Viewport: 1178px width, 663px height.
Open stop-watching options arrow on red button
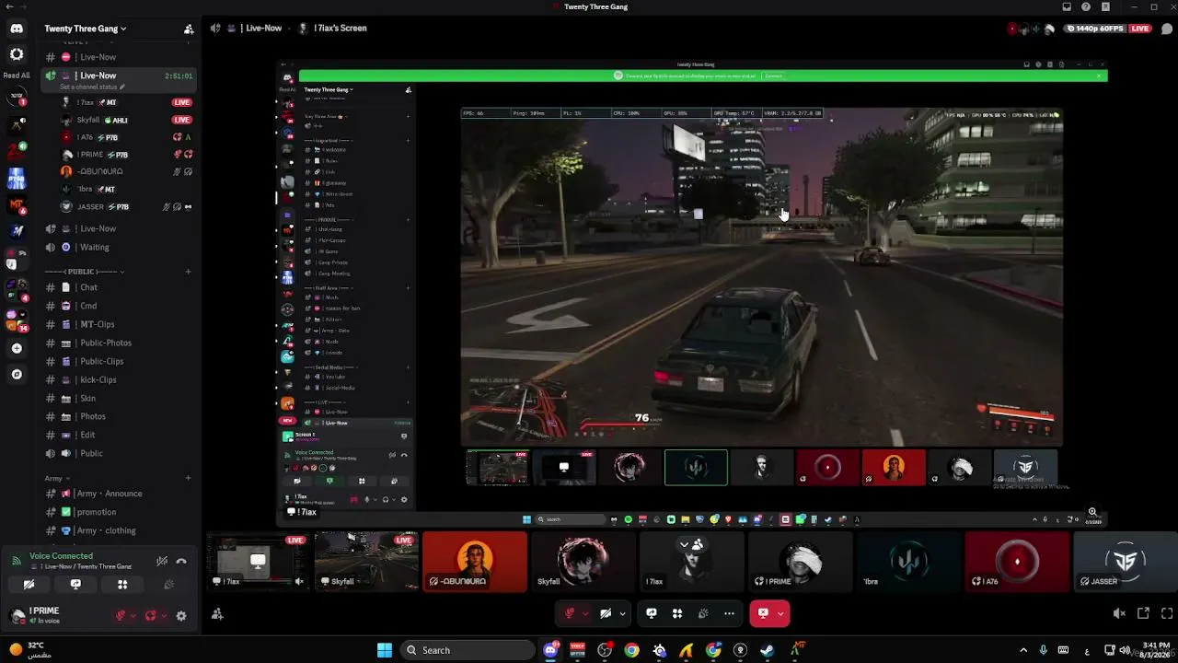(x=781, y=613)
